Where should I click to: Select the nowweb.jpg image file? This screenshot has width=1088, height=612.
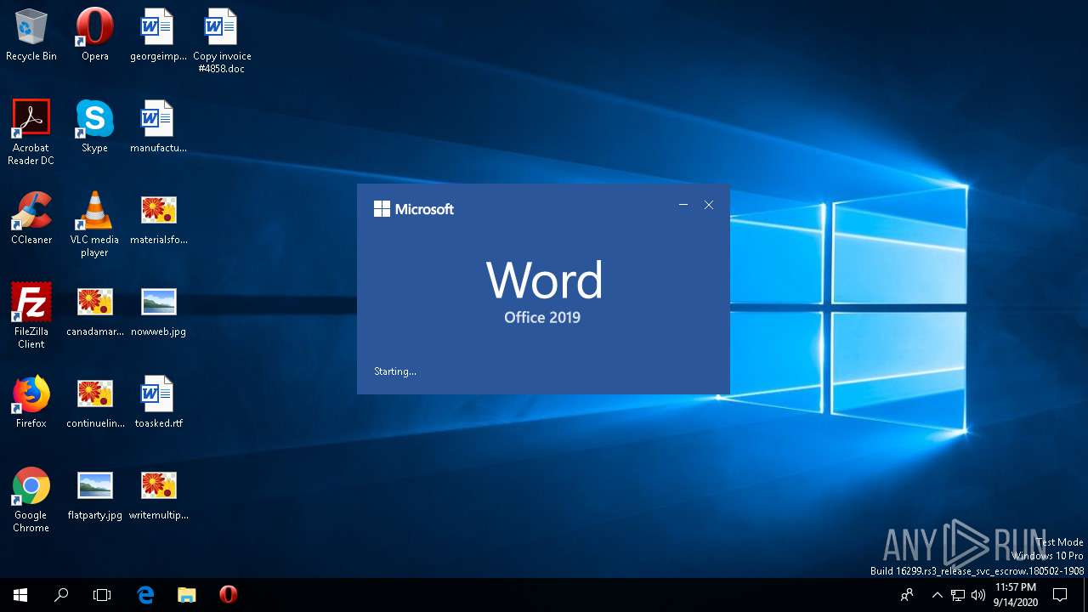[158, 310]
